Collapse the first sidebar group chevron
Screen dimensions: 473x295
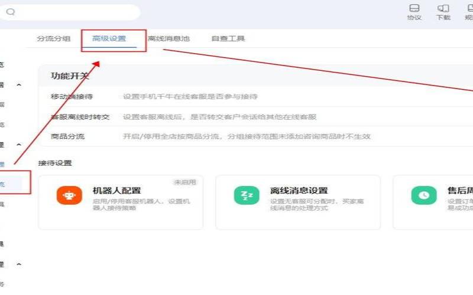point(19,85)
